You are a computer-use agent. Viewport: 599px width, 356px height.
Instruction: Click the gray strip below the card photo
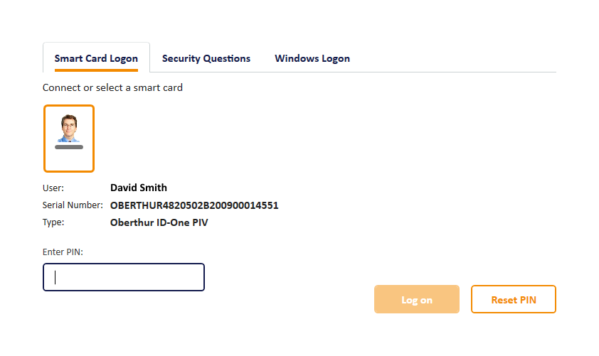69,147
